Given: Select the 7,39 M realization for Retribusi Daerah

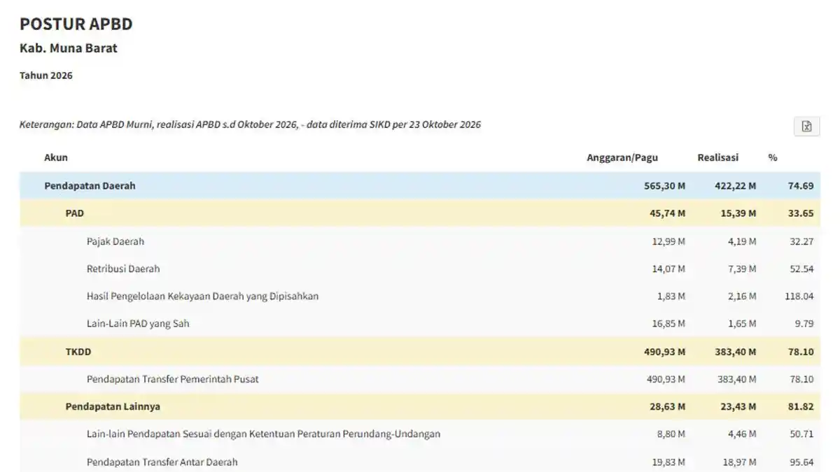Looking at the screenshot, I should tap(741, 269).
